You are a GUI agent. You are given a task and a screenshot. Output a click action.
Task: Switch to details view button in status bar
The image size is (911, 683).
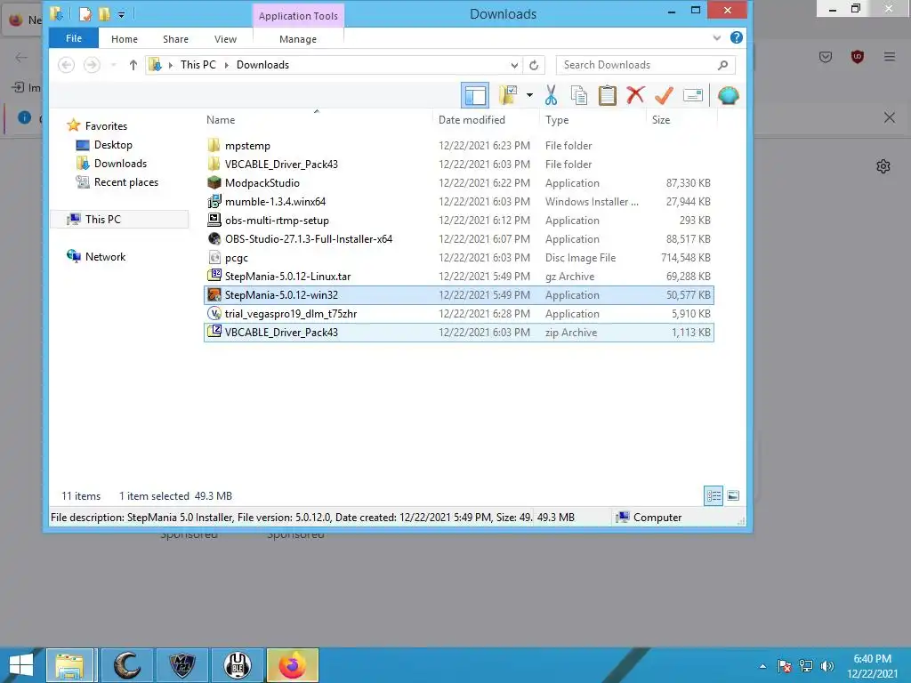pos(713,496)
